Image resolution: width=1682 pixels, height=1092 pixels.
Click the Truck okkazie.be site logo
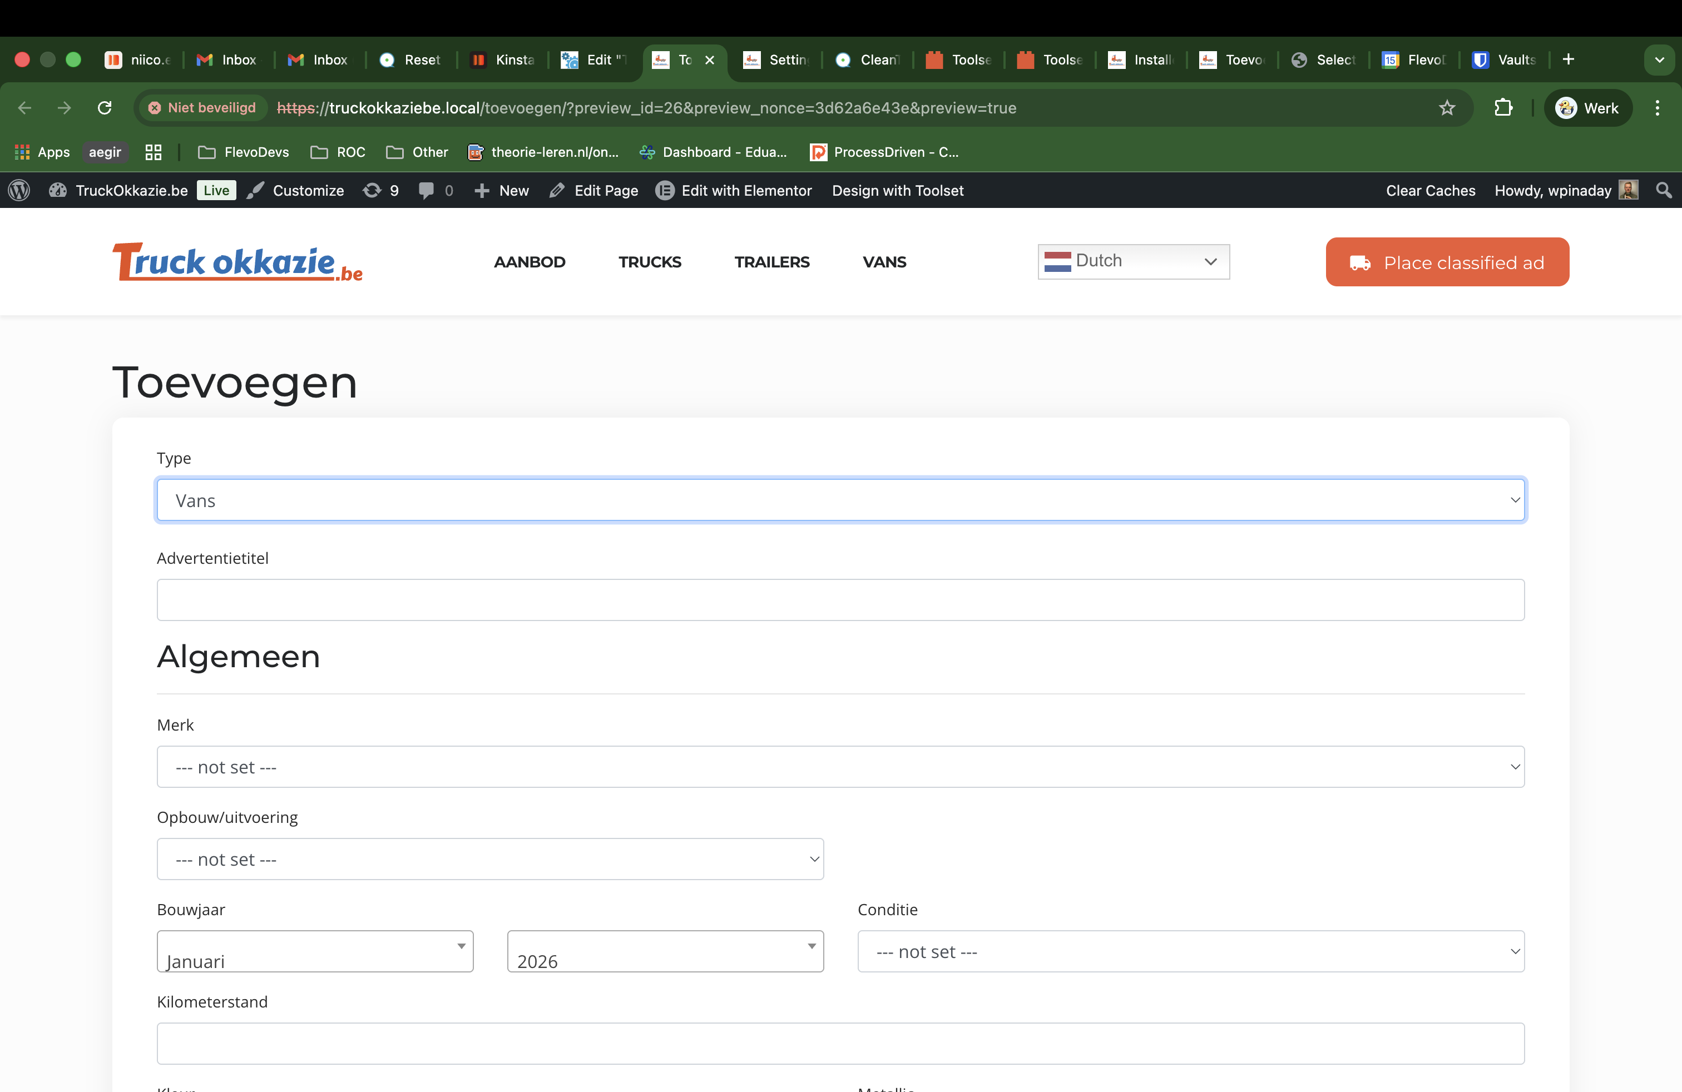(x=238, y=262)
